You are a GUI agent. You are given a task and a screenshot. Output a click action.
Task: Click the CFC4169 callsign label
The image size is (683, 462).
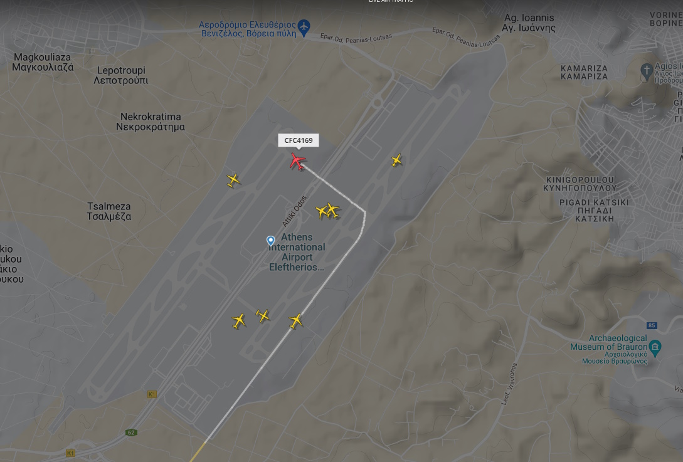[299, 140]
